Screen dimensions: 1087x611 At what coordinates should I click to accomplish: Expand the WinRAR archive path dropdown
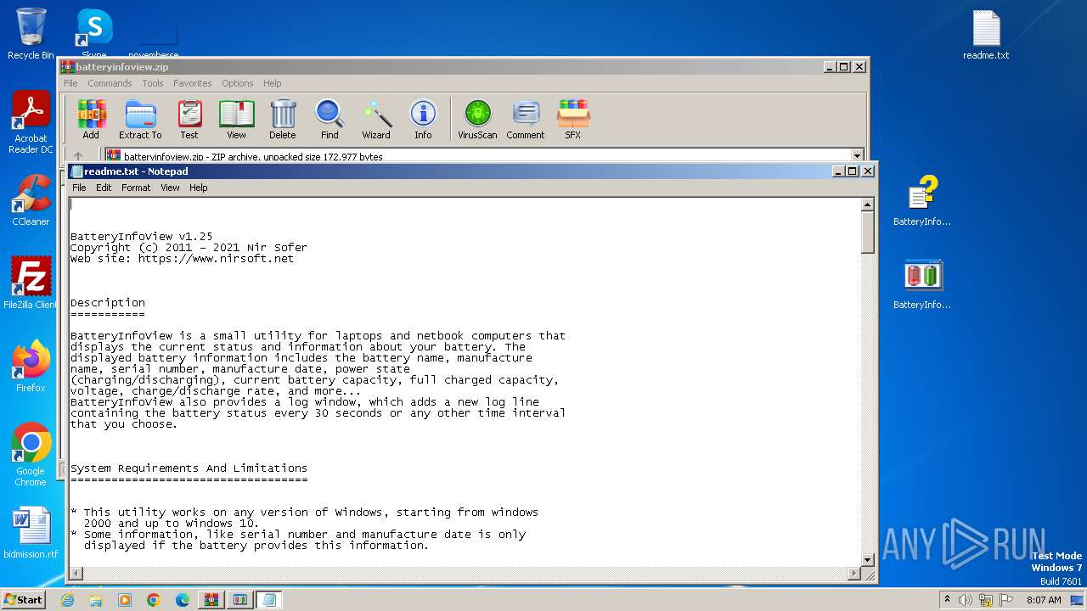click(x=857, y=156)
